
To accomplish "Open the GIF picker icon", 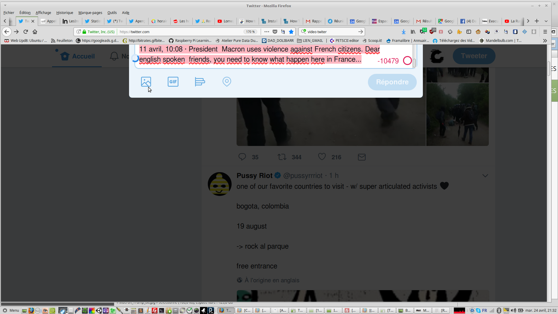I will click(173, 82).
